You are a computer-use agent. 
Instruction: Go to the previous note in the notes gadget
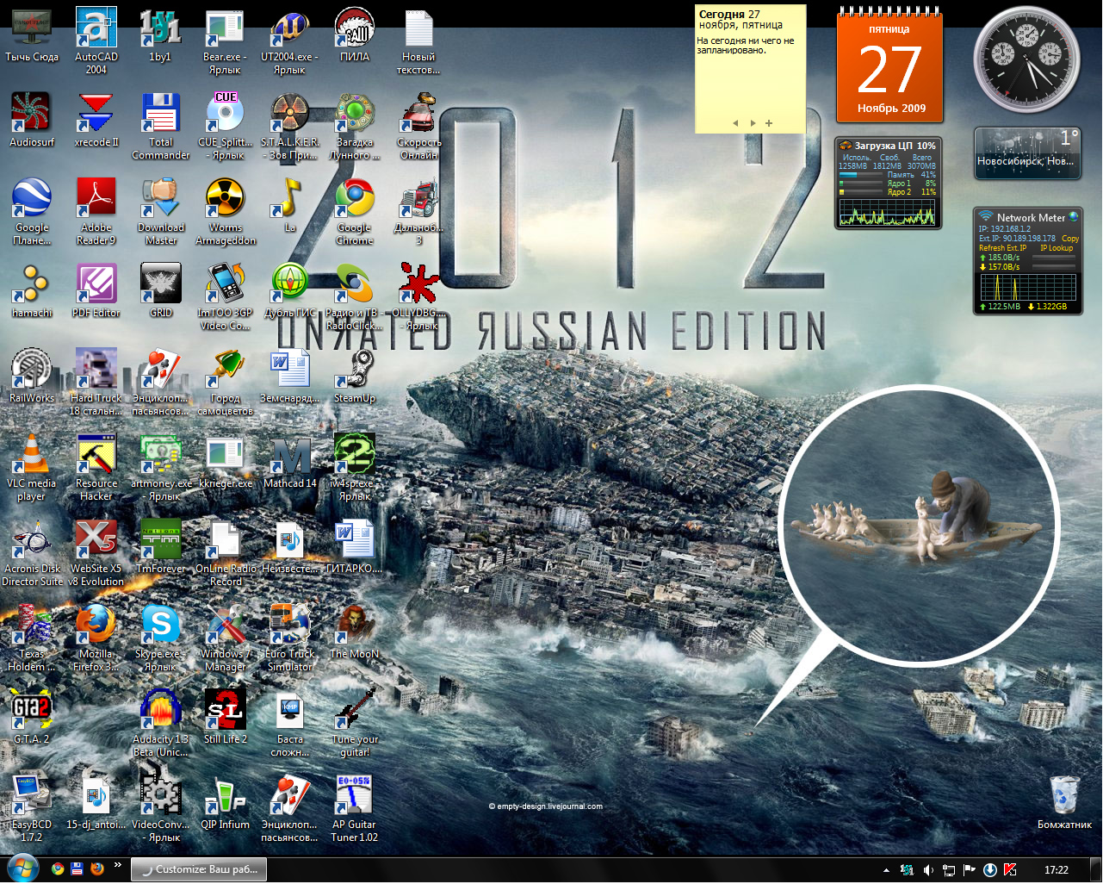click(735, 123)
